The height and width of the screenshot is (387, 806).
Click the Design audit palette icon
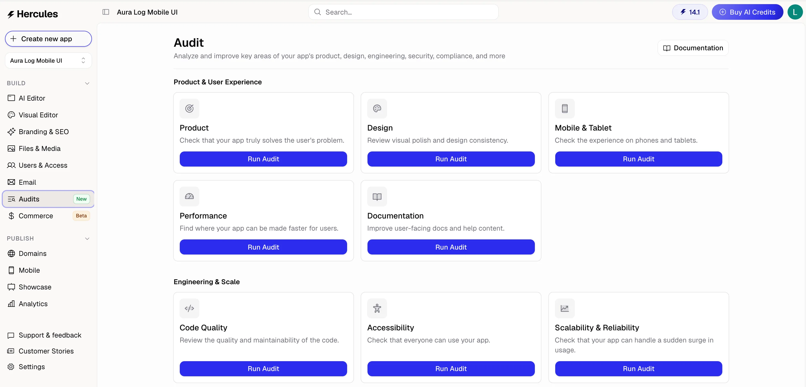click(377, 108)
